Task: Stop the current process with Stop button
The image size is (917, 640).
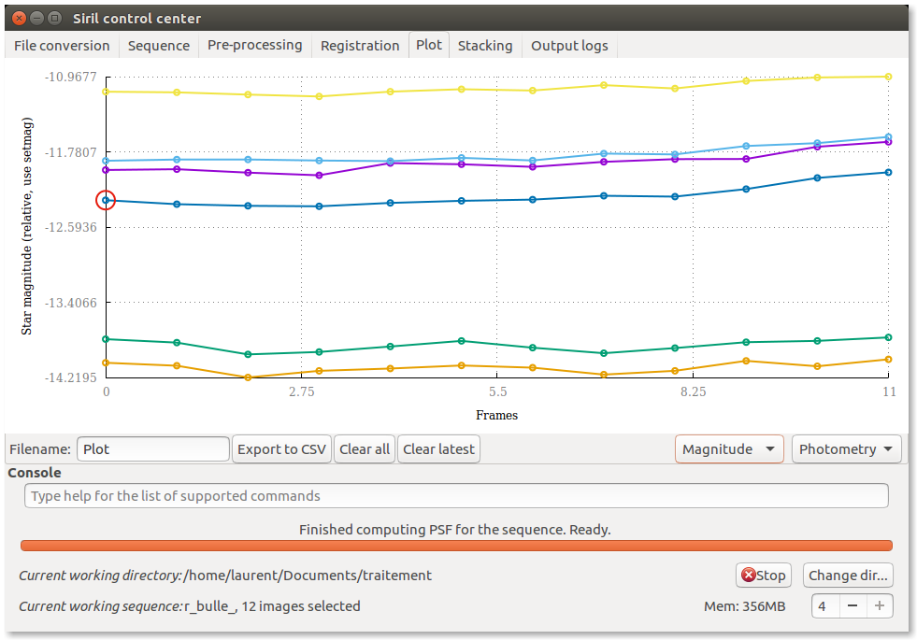Action: tap(764, 576)
